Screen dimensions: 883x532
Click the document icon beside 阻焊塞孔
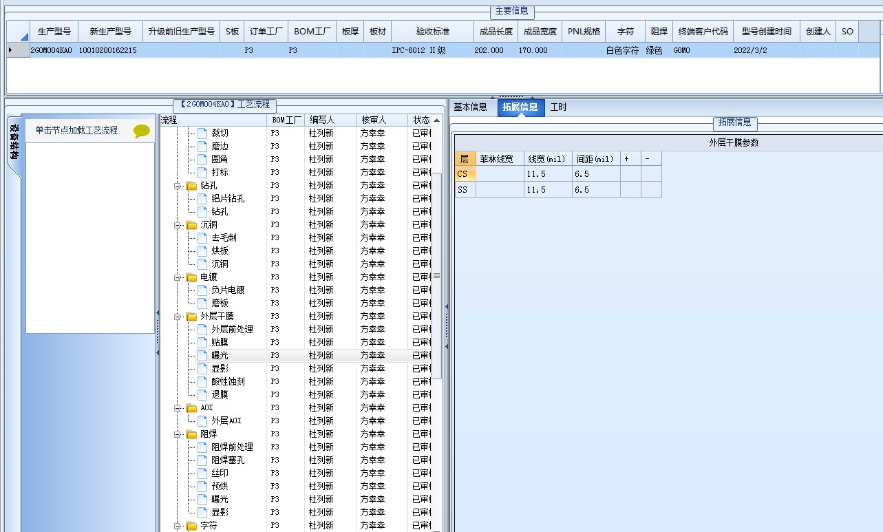click(x=202, y=460)
